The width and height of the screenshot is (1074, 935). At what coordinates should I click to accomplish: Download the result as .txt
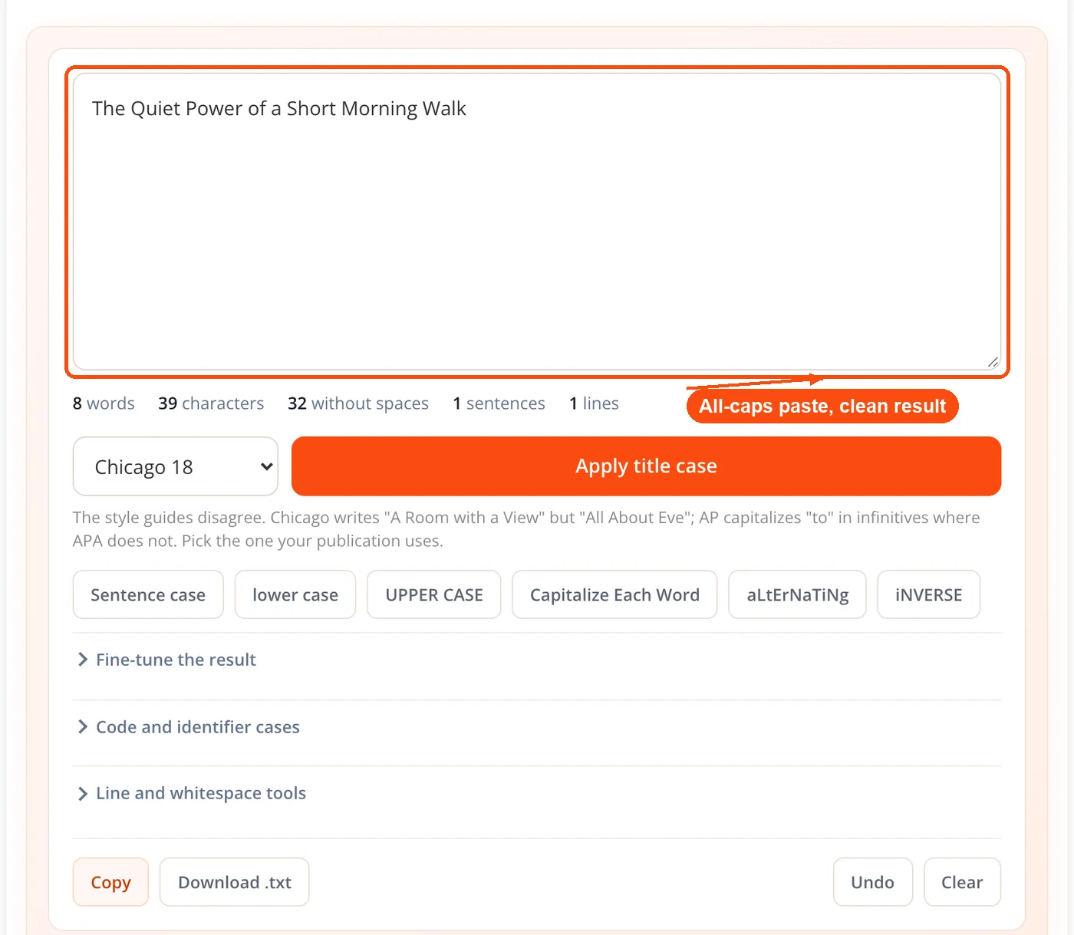pyautogui.click(x=235, y=882)
